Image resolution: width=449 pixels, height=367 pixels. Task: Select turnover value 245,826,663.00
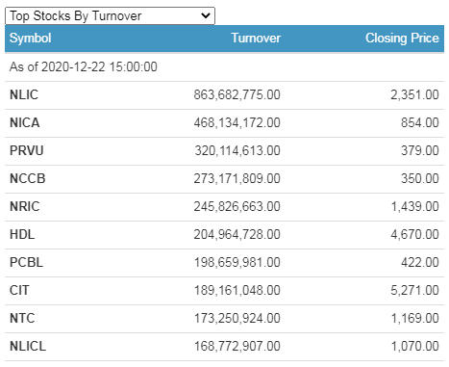237,206
